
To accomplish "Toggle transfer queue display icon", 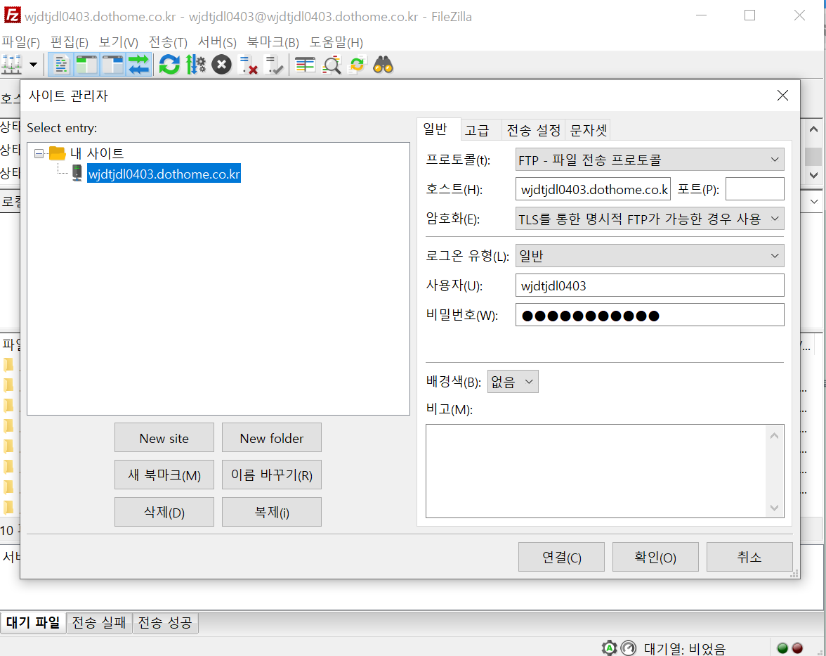I will (138, 65).
